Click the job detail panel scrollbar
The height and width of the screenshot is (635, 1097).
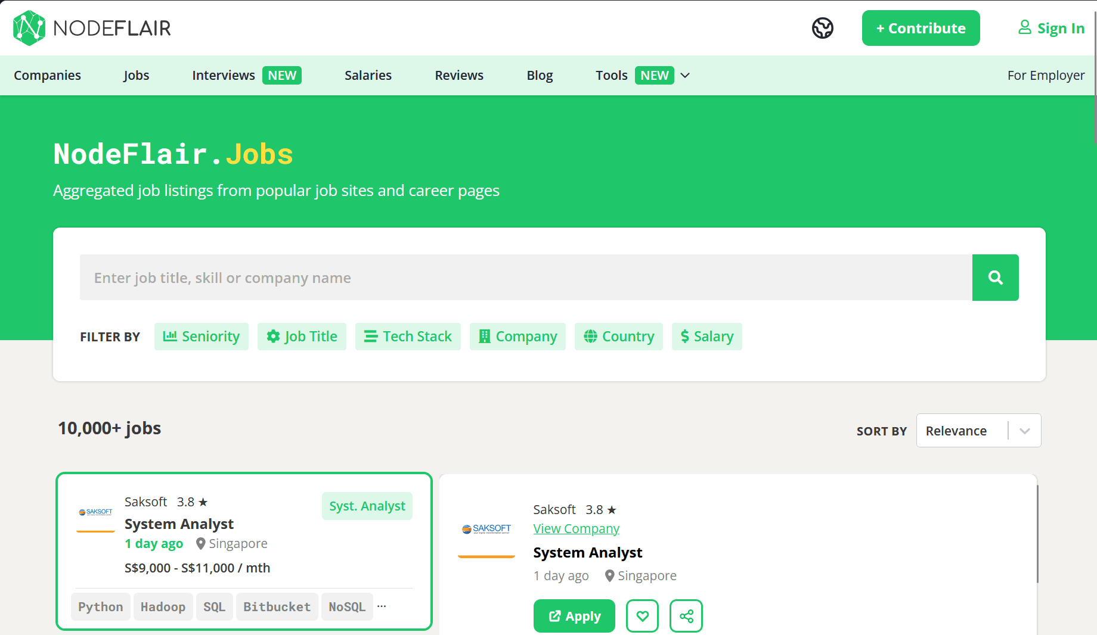(x=1037, y=533)
